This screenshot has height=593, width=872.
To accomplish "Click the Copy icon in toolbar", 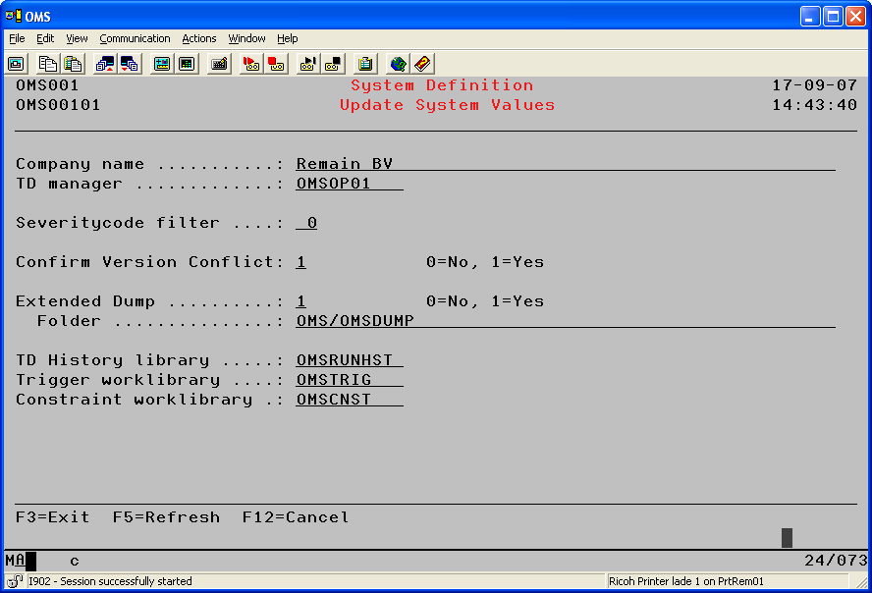I will click(47, 64).
